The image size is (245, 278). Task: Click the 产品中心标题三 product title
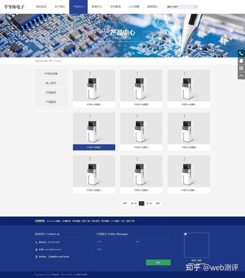point(141,190)
